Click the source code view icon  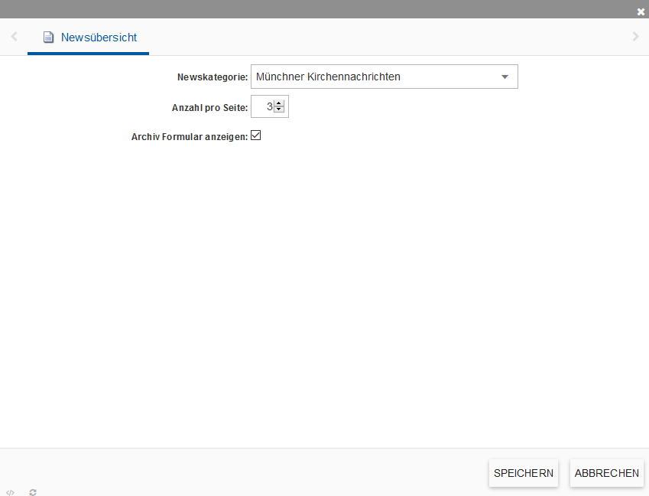coord(10,492)
